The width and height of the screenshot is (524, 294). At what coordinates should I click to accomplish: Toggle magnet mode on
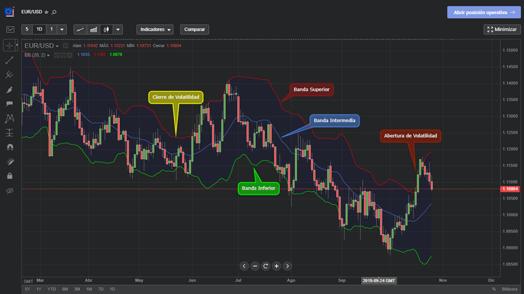10,148
